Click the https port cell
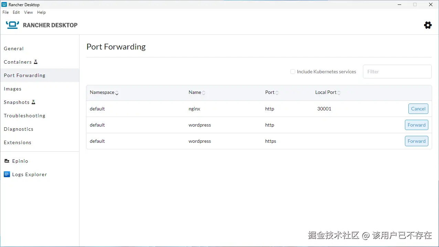The height and width of the screenshot is (247, 439). [271, 141]
